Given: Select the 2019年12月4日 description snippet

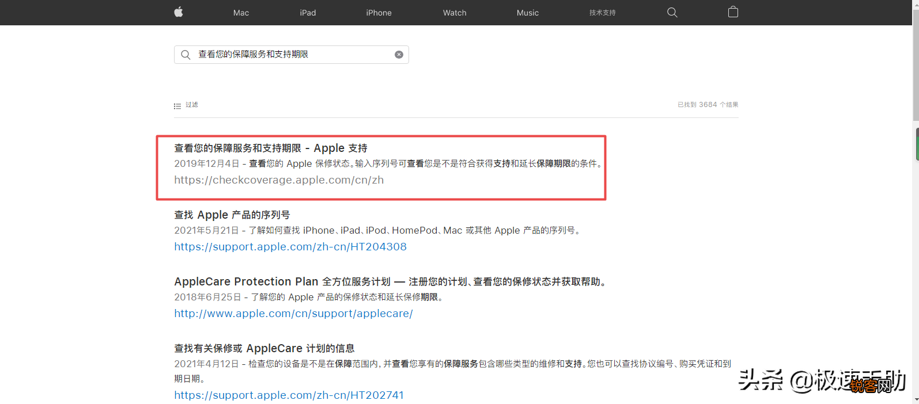Looking at the screenshot, I should pyautogui.click(x=389, y=163).
